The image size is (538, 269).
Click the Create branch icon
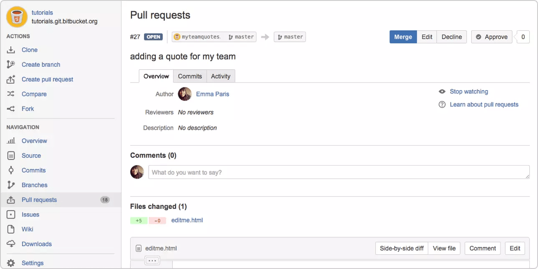pyautogui.click(x=11, y=65)
